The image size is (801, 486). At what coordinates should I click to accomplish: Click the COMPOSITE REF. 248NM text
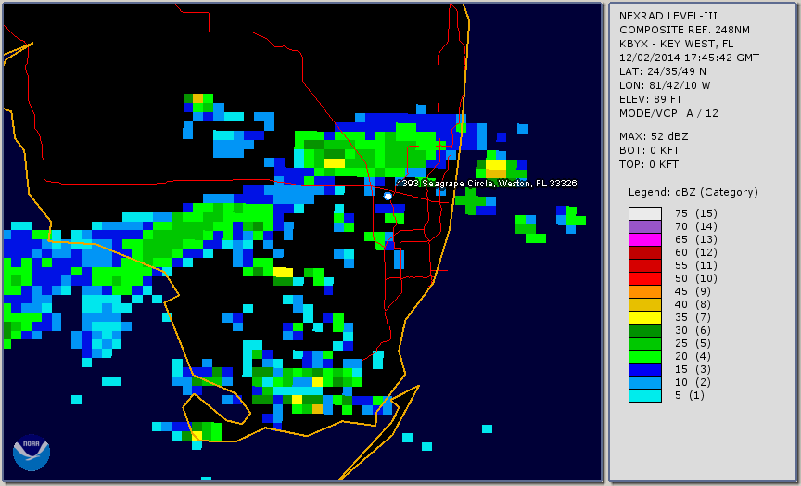point(684,31)
